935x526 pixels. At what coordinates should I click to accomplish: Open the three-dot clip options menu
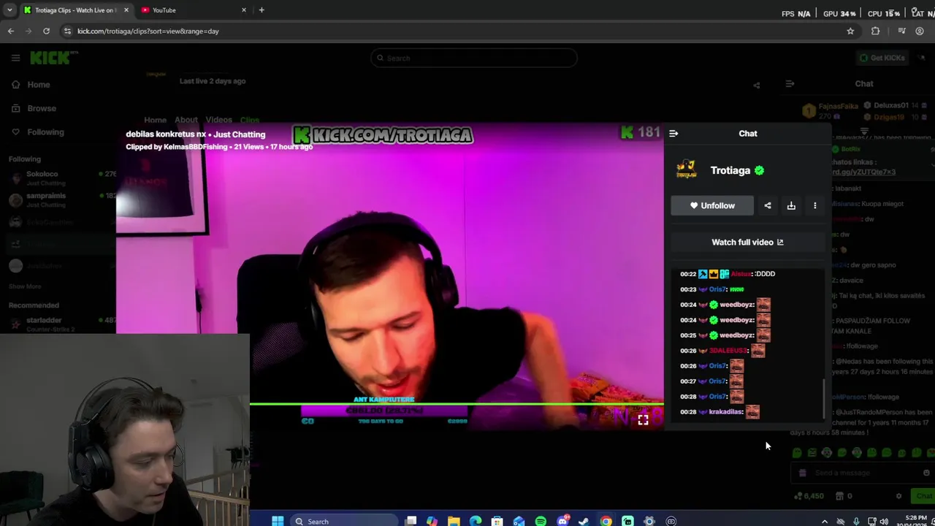[x=815, y=206]
